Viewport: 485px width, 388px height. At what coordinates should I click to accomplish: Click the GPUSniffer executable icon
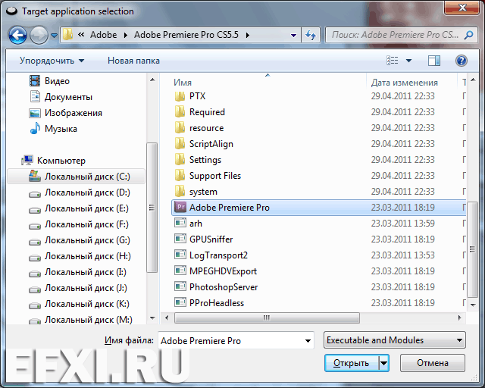[180, 239]
